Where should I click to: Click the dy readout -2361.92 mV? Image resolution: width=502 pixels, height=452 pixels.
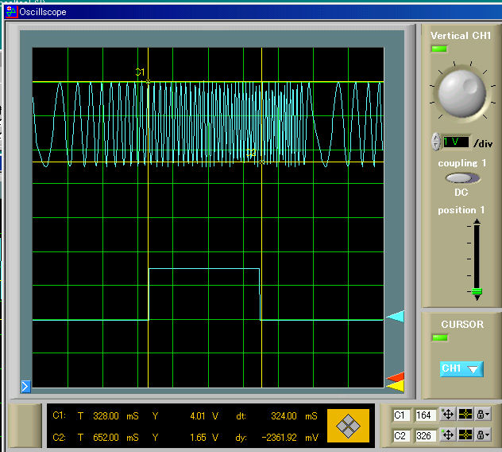[x=290, y=437]
